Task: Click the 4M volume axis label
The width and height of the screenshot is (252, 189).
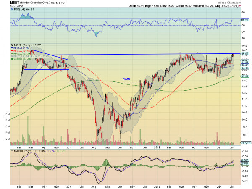Action: pyautogui.click(x=8, y=133)
